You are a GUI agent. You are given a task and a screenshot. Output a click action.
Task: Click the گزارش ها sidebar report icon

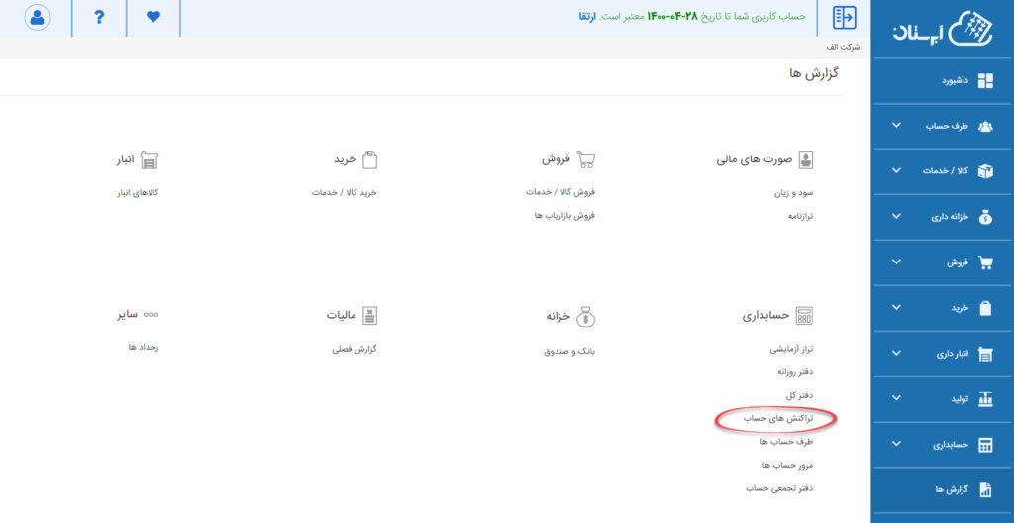tap(985, 490)
